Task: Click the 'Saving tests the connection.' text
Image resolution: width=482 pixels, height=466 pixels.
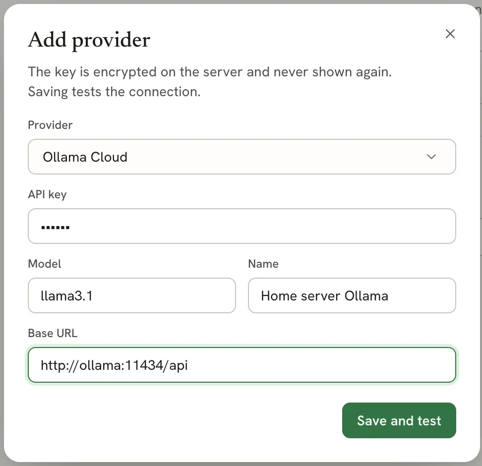Action: (114, 92)
